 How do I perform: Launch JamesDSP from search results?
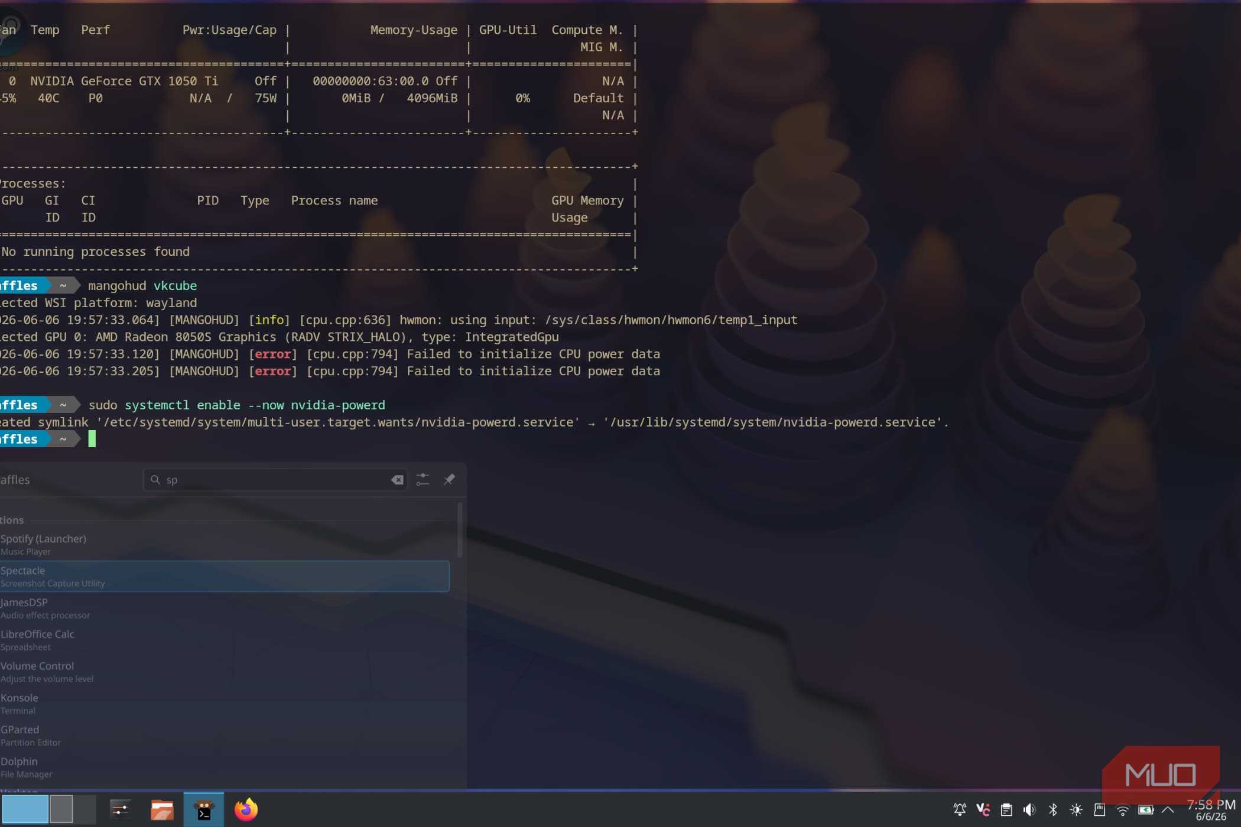(225, 608)
